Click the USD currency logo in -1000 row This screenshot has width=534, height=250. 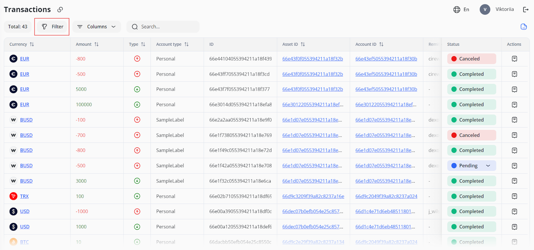coord(13,211)
